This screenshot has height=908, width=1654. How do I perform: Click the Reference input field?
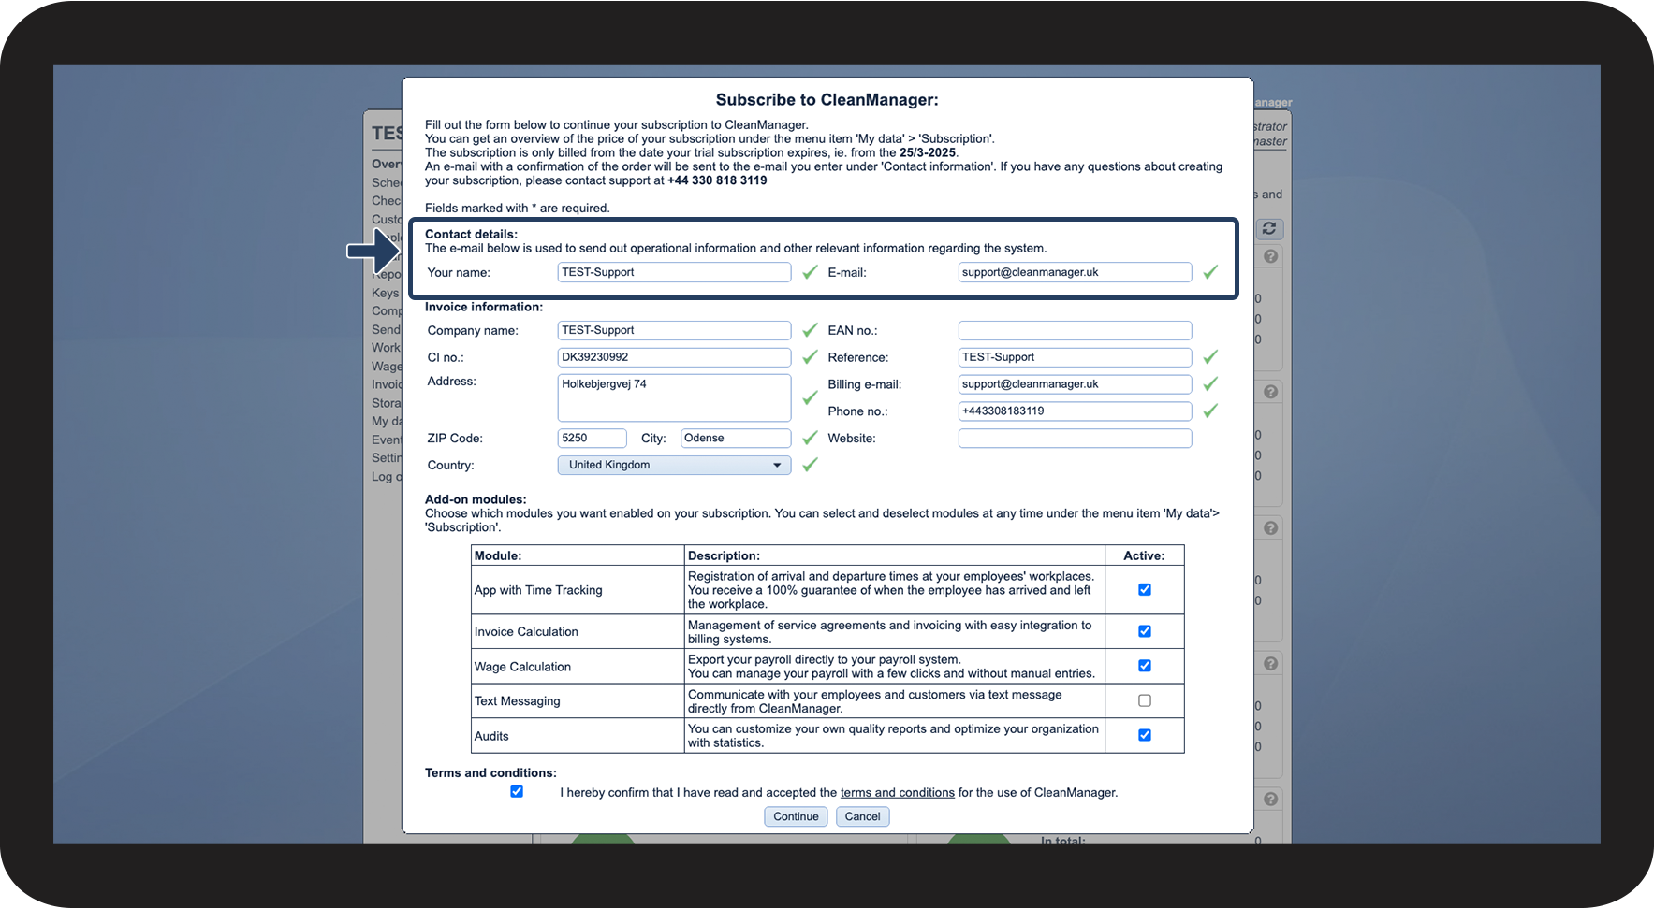point(1075,357)
